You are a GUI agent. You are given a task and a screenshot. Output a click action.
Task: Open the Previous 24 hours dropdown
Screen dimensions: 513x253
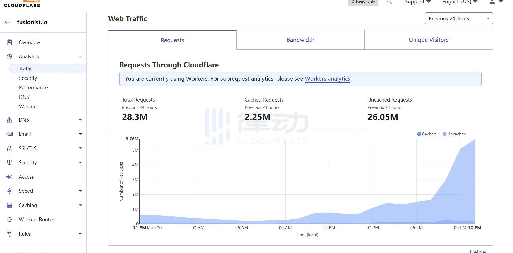(459, 18)
